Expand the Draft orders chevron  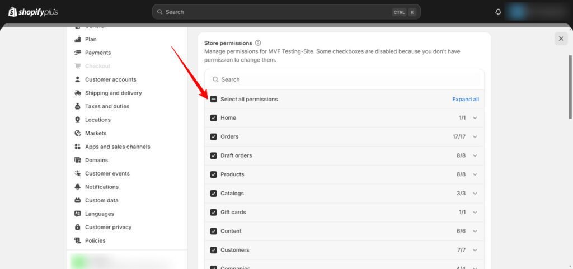tap(475, 155)
